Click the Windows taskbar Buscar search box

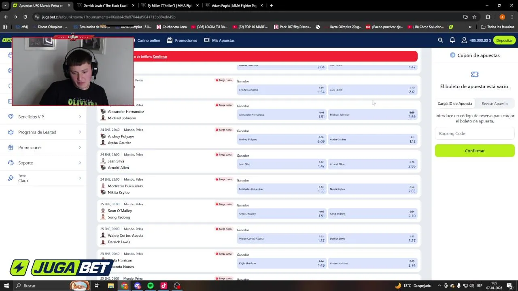(52, 286)
